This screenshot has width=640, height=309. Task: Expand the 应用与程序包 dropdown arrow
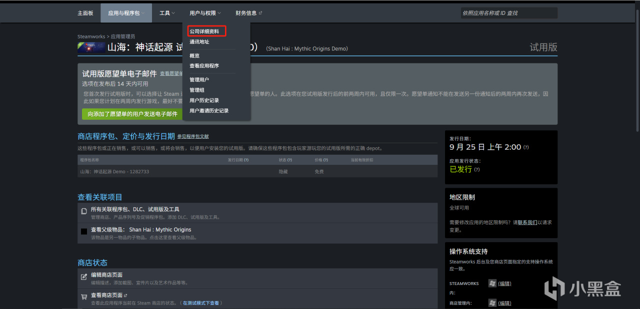pos(143,13)
